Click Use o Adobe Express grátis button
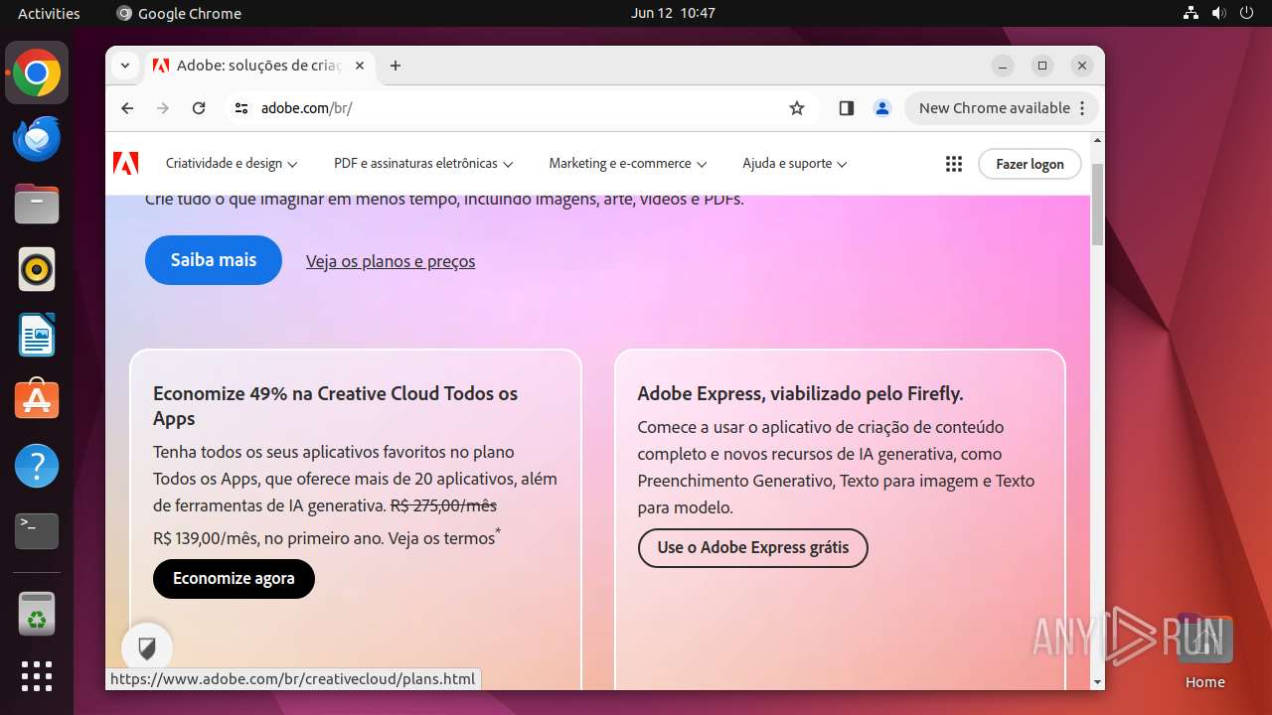This screenshot has height=715, width=1272. click(x=753, y=548)
